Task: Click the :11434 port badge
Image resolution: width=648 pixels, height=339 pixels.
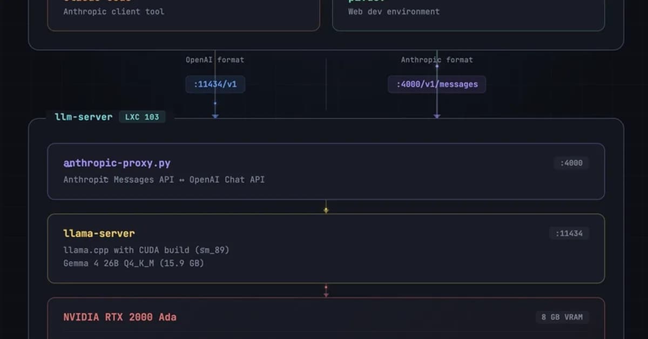Action: [x=569, y=233]
